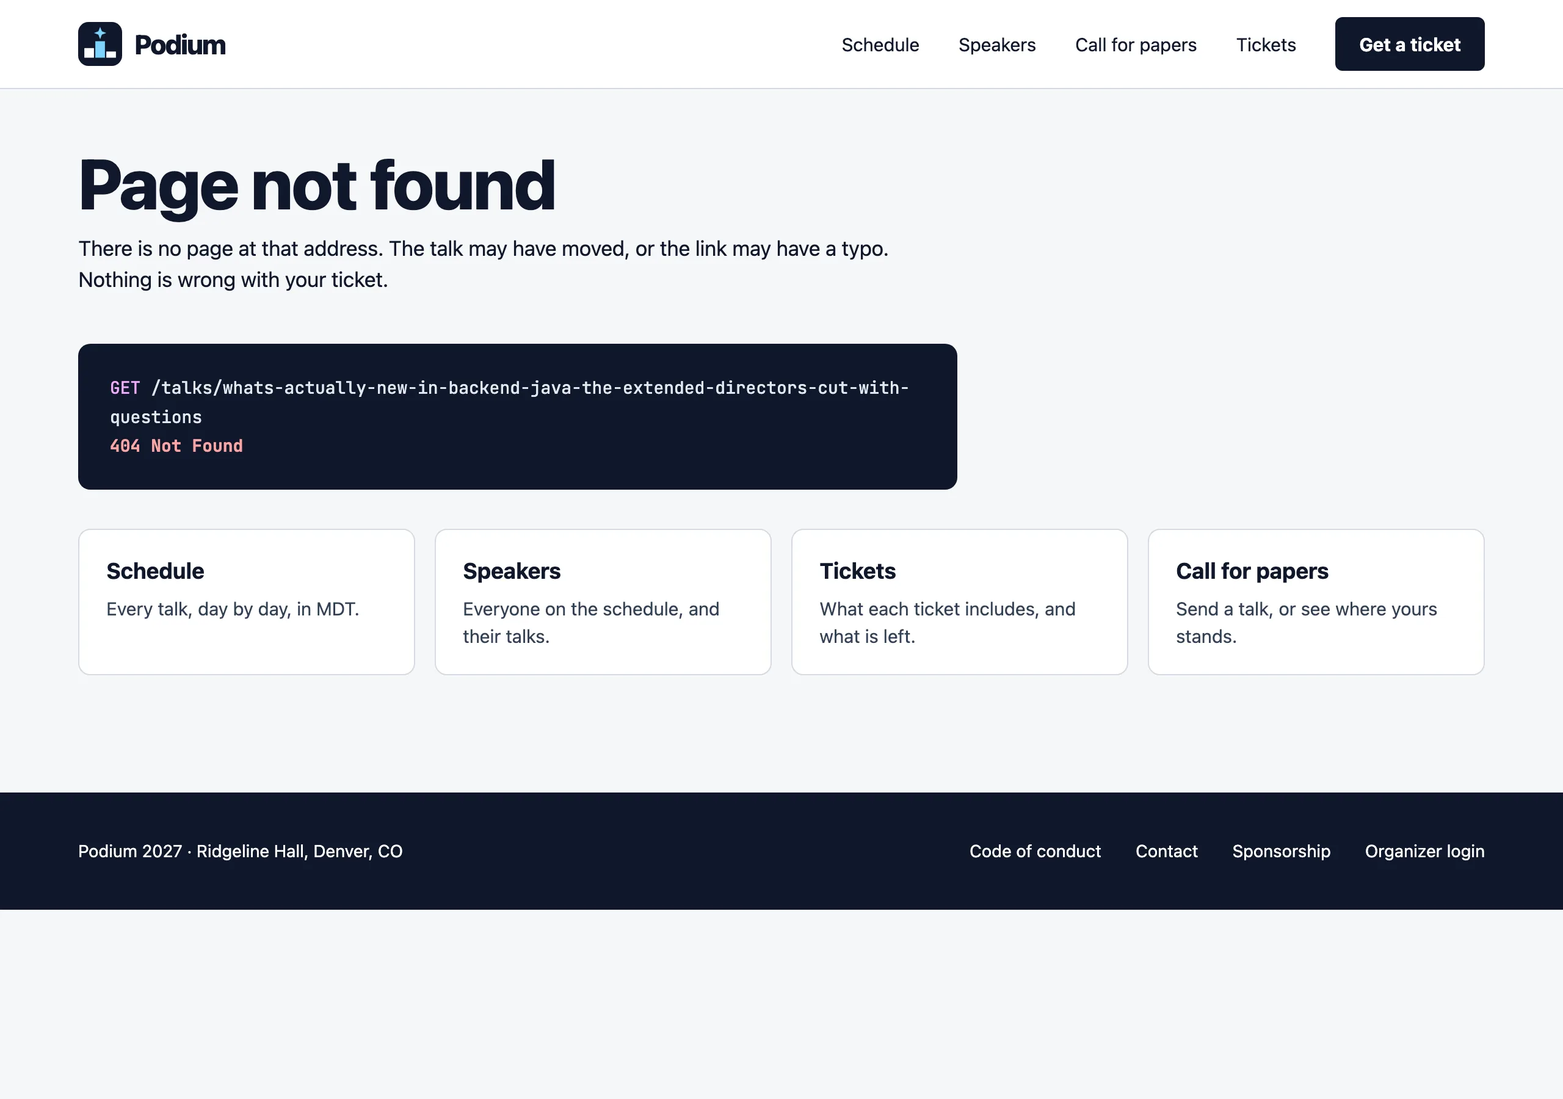1563x1099 pixels.
Task: Open Sponsorship footer link
Action: 1280,851
